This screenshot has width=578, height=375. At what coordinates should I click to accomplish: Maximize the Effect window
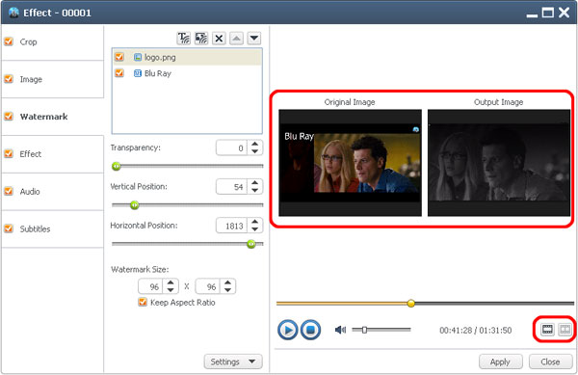(548, 13)
